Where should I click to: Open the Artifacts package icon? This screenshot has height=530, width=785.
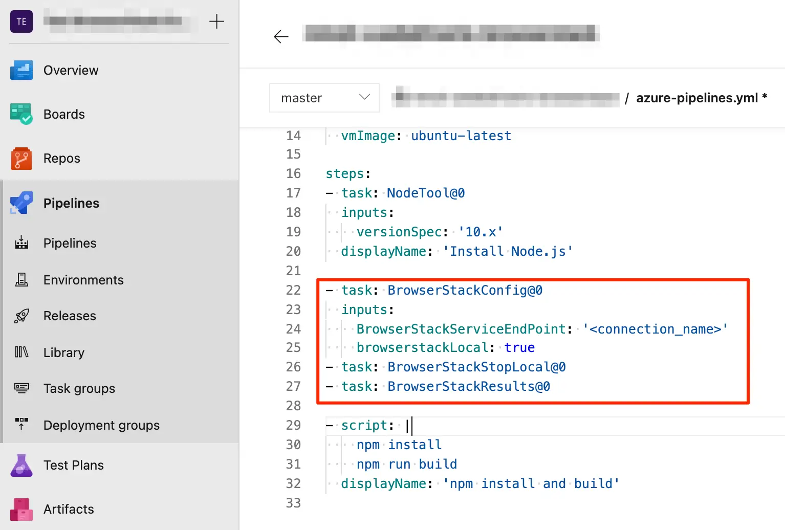point(21,509)
